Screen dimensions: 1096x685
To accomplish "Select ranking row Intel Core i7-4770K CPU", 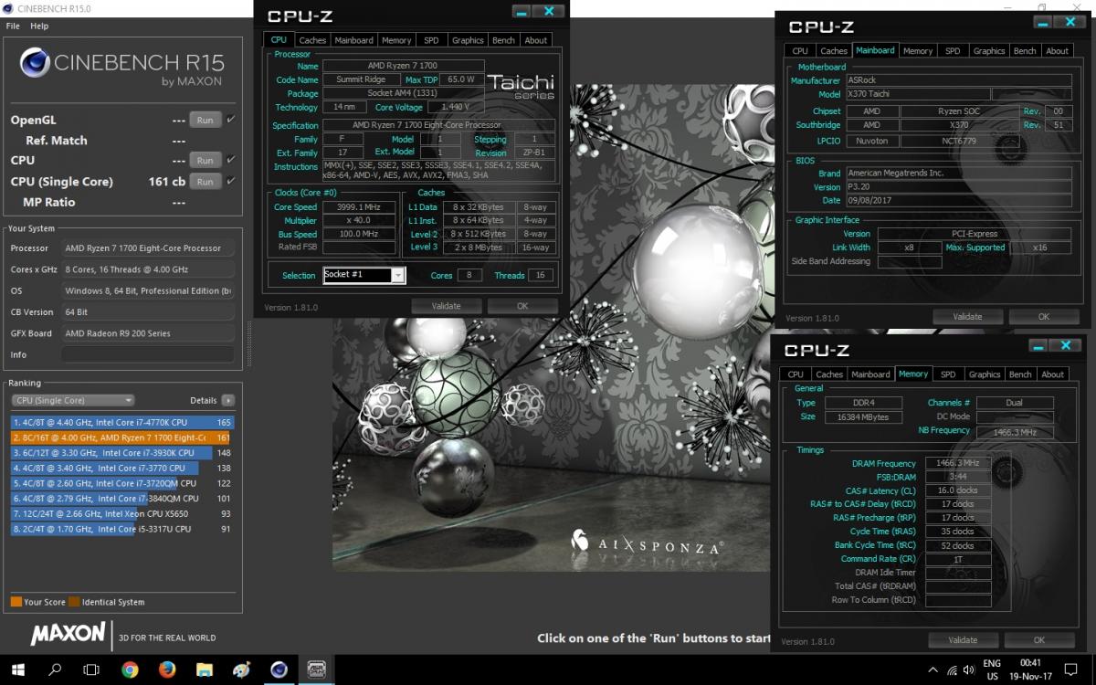I will [x=122, y=423].
